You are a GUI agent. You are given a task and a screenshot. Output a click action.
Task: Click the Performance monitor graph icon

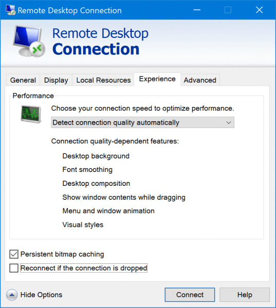[x=31, y=114]
